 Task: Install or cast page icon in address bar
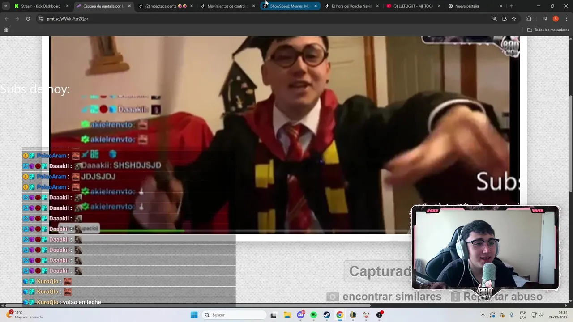[x=504, y=19]
